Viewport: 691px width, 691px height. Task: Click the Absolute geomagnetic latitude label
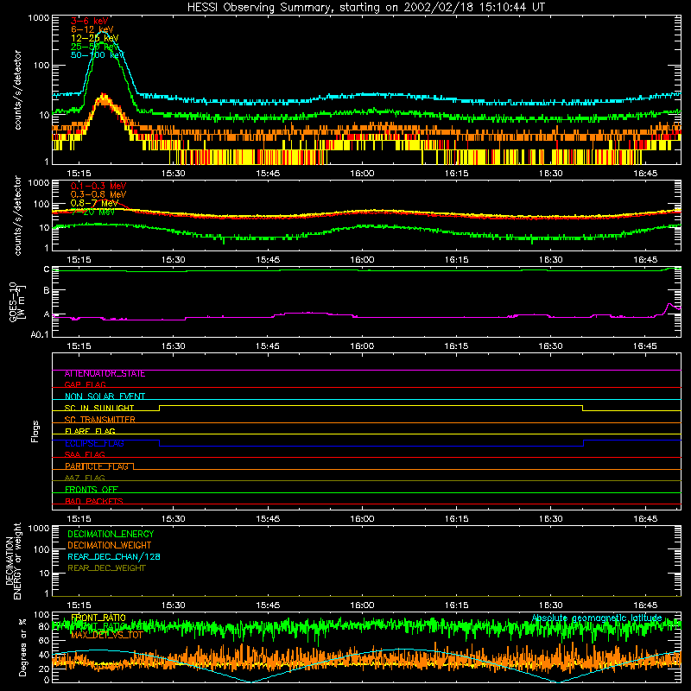click(x=597, y=618)
